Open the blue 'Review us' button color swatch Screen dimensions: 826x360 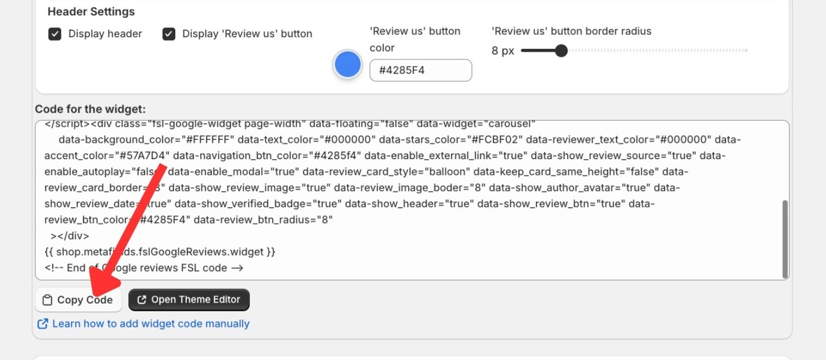point(348,64)
